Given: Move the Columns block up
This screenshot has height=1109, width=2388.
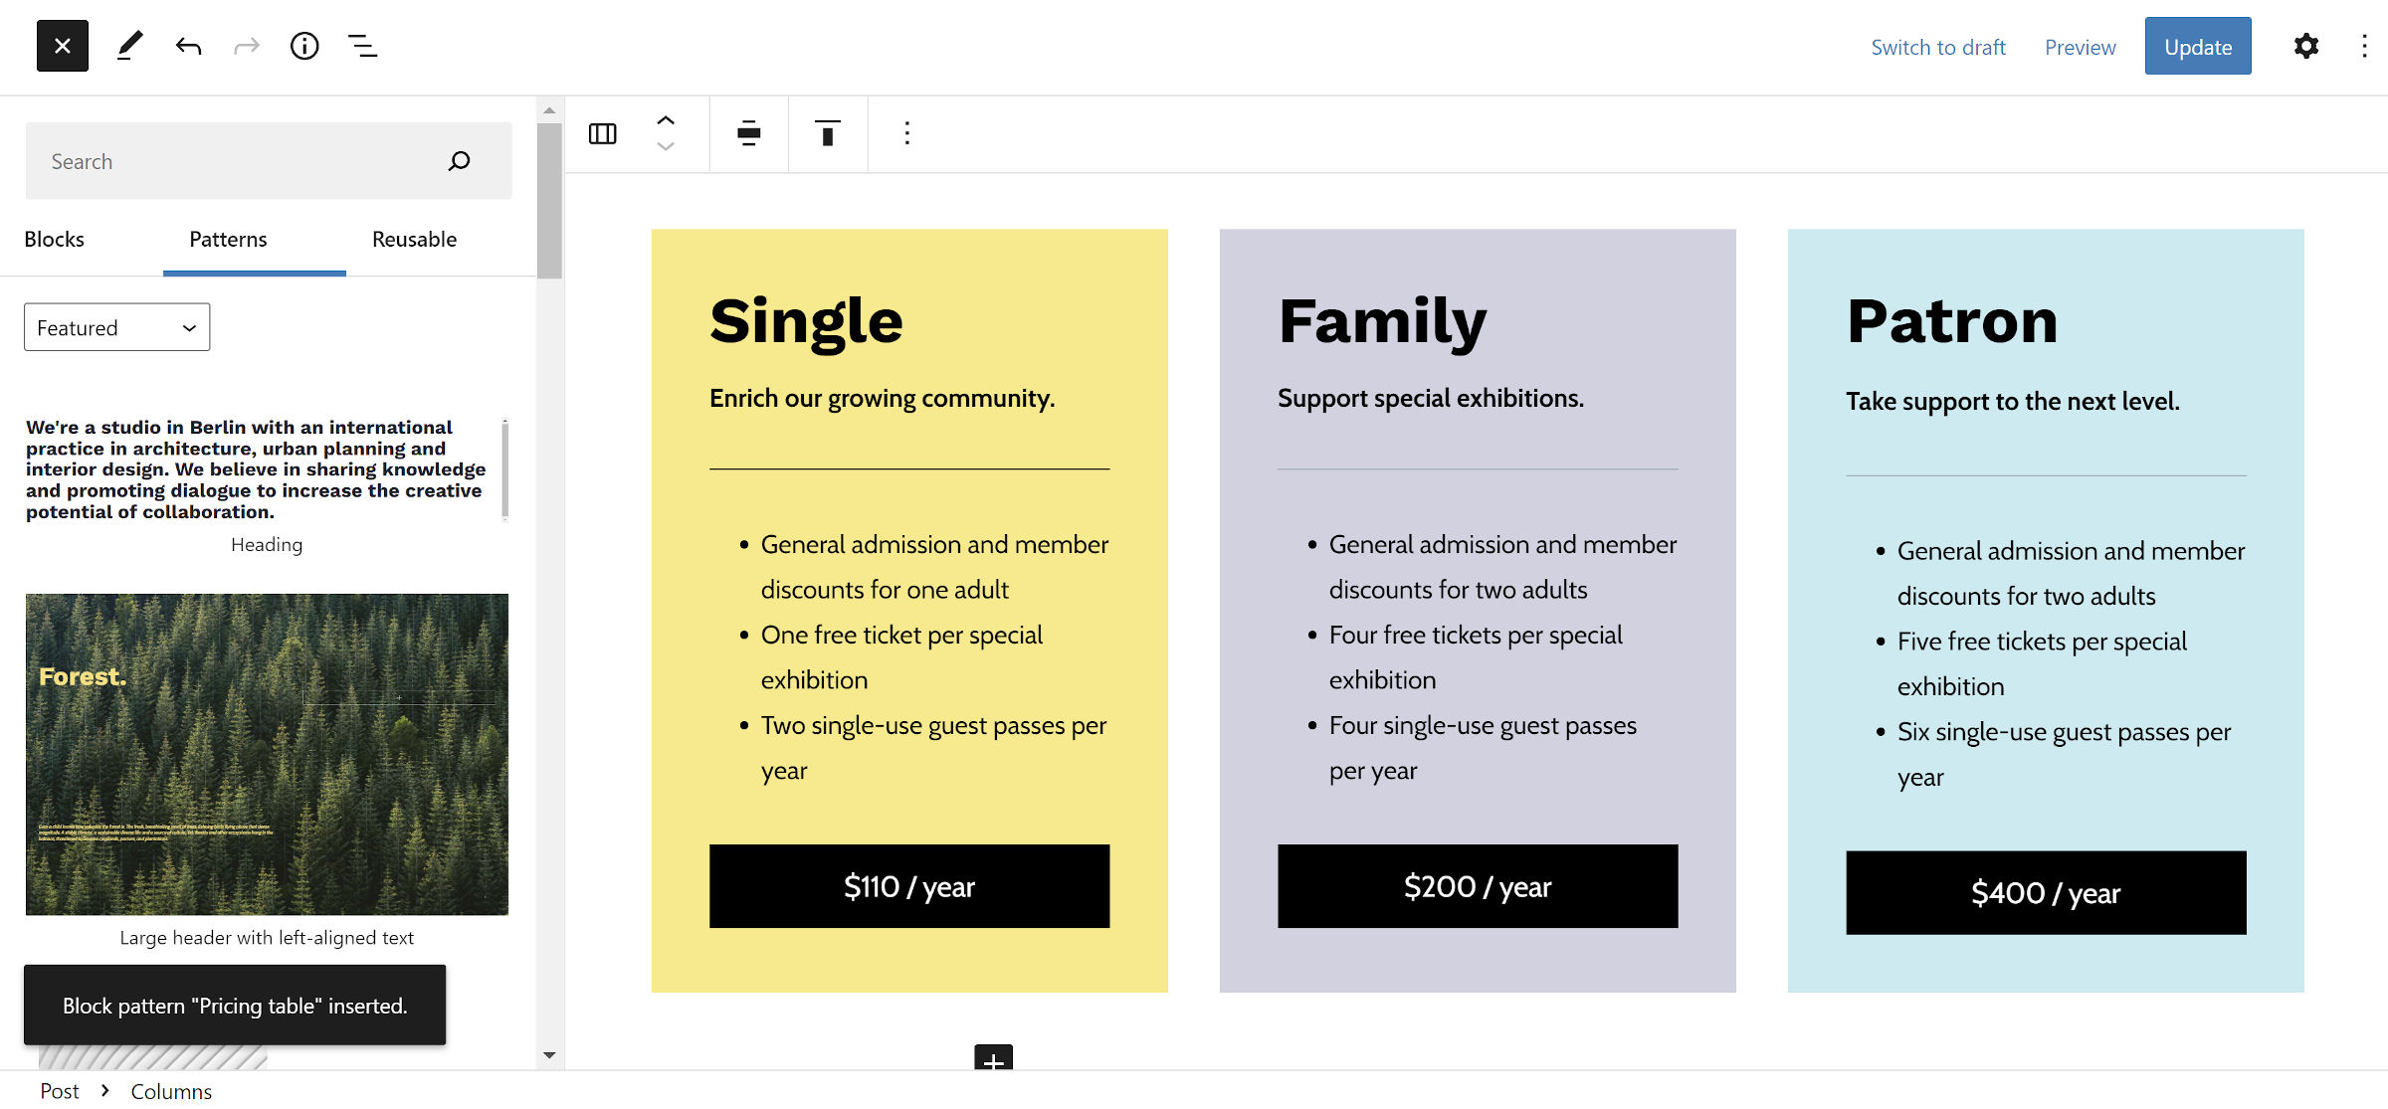Looking at the screenshot, I should 667,120.
